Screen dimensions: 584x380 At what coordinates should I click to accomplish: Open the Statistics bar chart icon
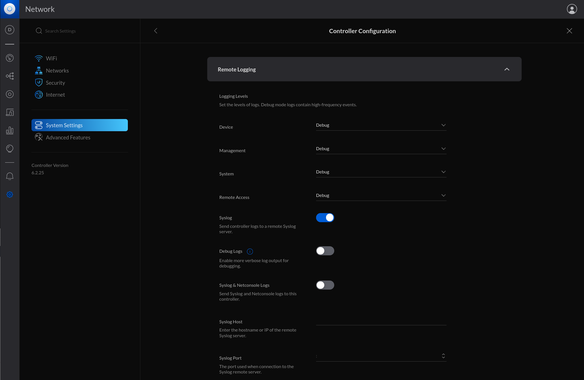coord(10,130)
